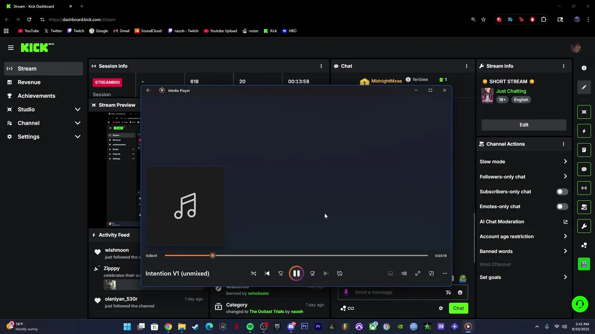Go back in Media Player
Viewport: 595px width, 334px height.
click(148, 90)
